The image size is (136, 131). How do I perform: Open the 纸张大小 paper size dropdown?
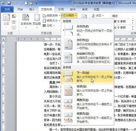click(x=51, y=21)
